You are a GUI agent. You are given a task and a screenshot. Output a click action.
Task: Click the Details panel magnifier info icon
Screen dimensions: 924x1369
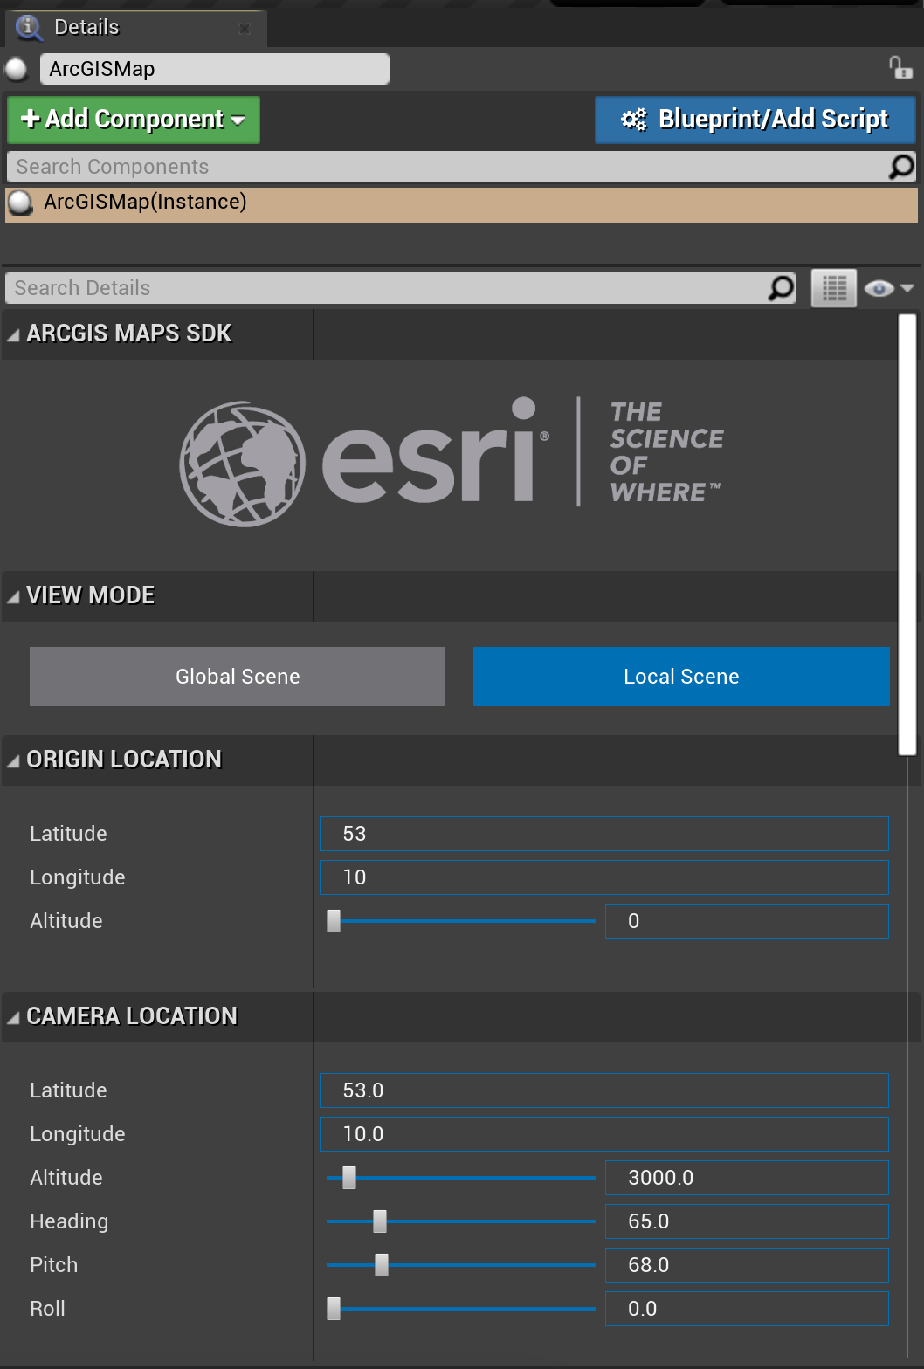point(29,27)
